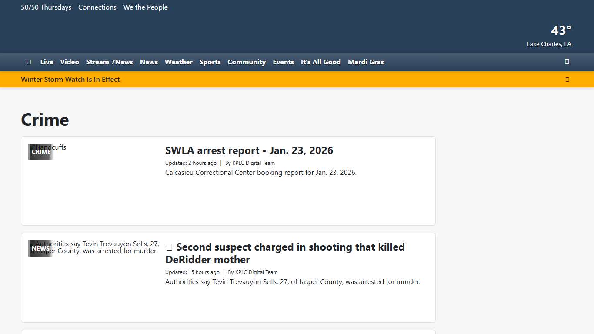Select the Weather menu item

(178, 62)
